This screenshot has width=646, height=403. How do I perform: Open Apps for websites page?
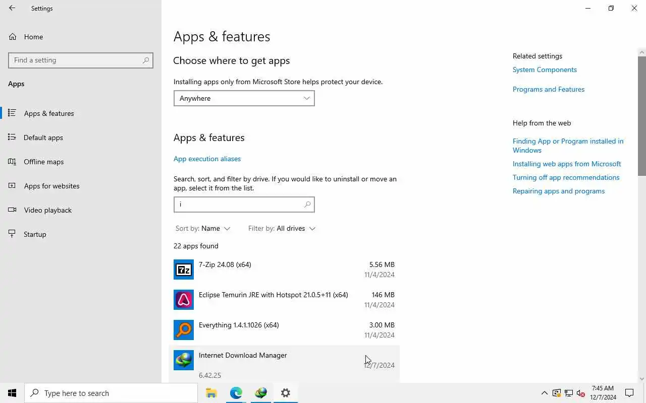(81, 186)
